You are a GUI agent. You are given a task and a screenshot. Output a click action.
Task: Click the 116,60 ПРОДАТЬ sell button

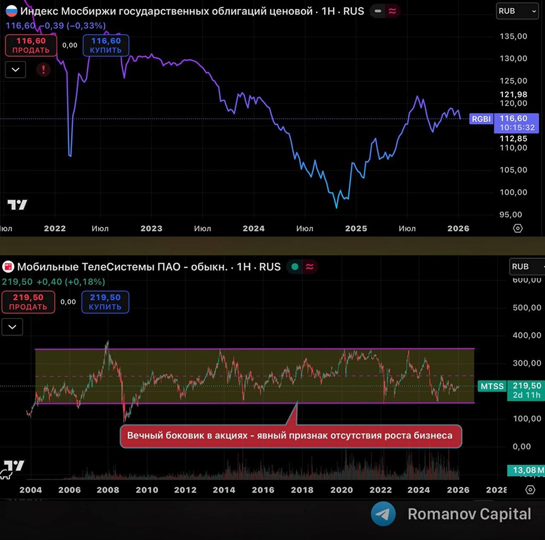pos(31,45)
